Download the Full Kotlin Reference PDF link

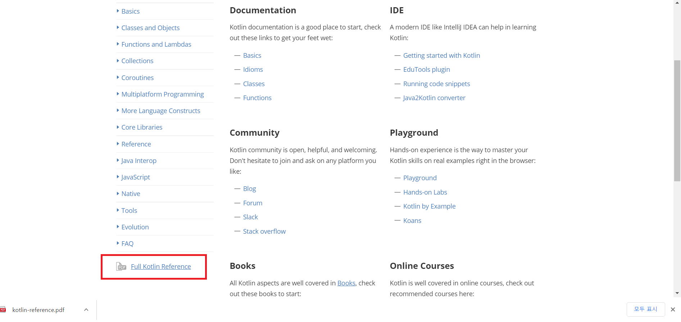point(161,266)
